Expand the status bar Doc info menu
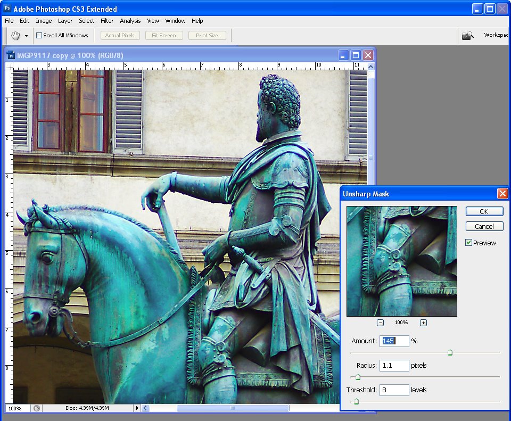The width and height of the screenshot is (511, 421). (x=137, y=408)
